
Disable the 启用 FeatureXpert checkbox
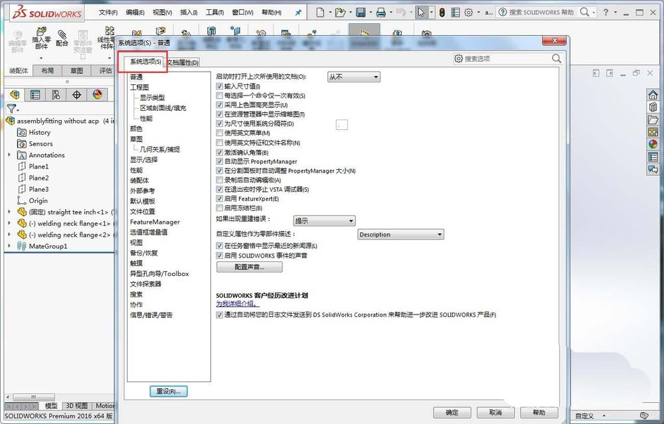[219, 198]
